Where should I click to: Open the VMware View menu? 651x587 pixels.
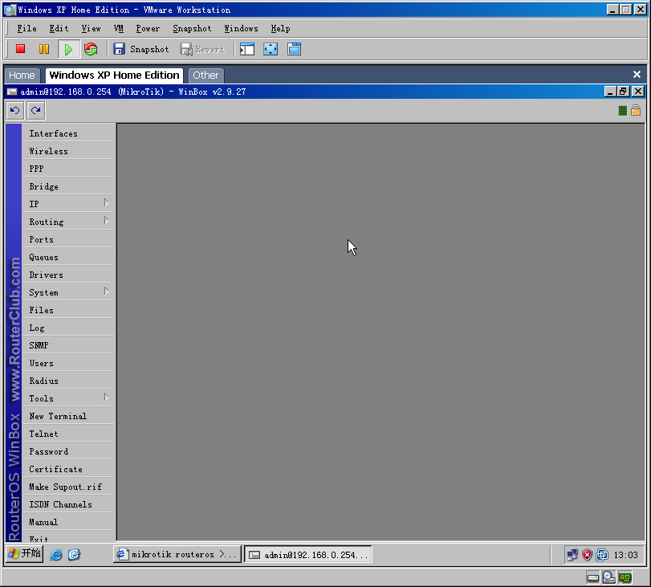pyautogui.click(x=91, y=28)
